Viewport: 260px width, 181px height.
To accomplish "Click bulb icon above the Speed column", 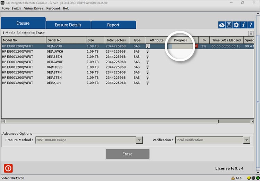I will coord(251,34).
